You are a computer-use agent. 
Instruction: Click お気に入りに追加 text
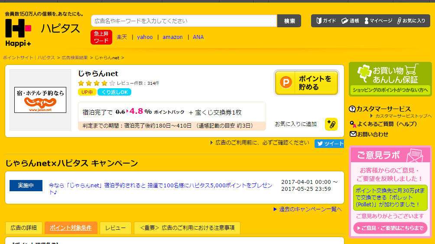point(295,124)
